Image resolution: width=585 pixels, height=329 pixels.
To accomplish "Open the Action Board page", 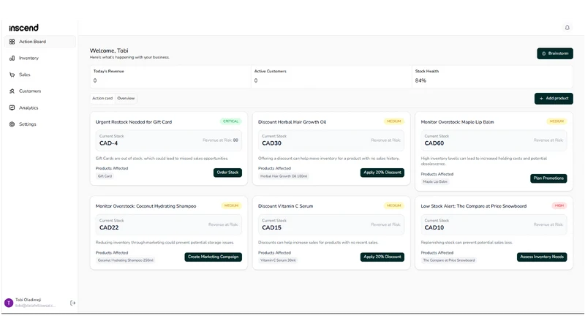I will (40, 42).
